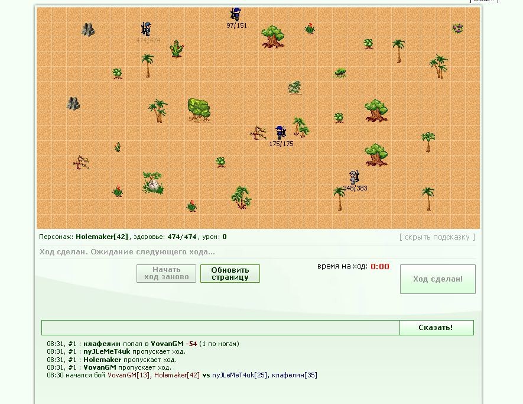Select the blue soldier with 175/175 health
This screenshot has width=523, height=404.
pos(281,132)
